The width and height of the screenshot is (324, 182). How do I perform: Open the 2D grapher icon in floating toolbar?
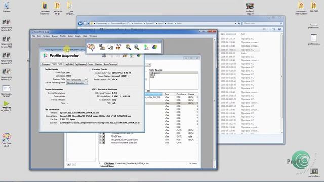click(x=146, y=47)
